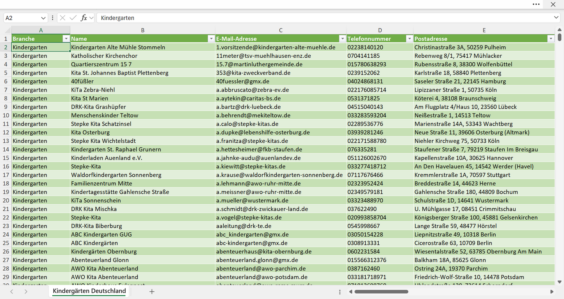This screenshot has width=564, height=299.
Task: Select cell Kinderladen Auenland e.V.
Action: click(x=143, y=158)
